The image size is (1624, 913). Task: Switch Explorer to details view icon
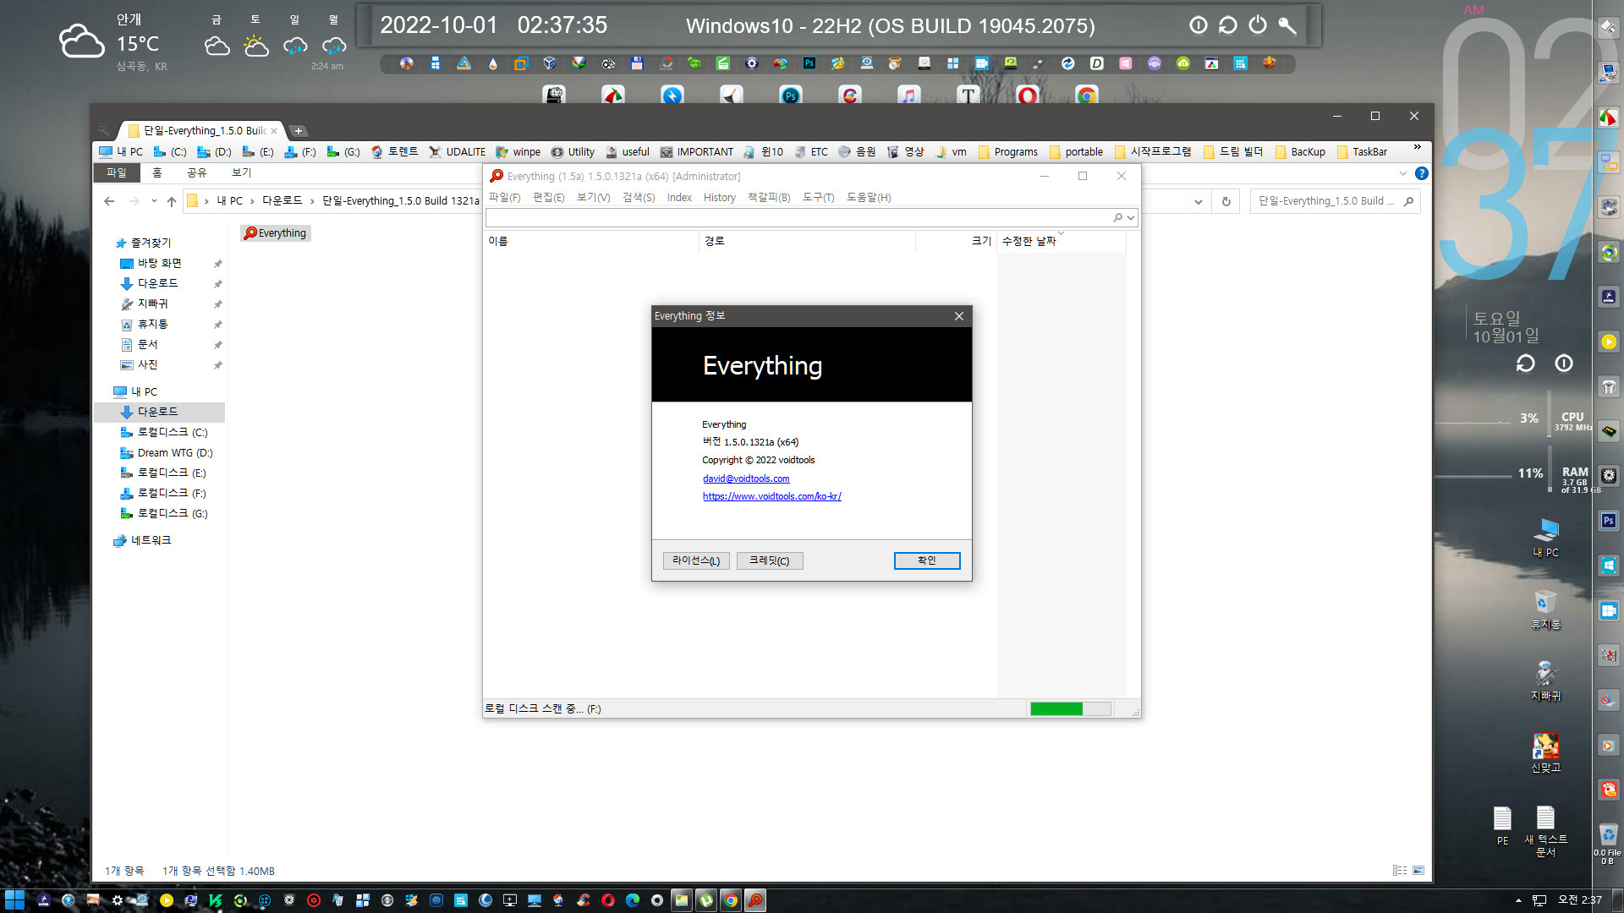coord(1400,871)
